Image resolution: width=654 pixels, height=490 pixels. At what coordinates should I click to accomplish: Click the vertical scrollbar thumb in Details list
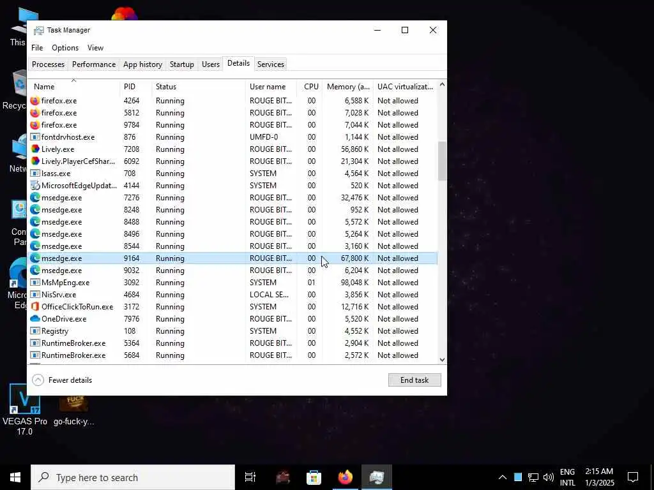[442, 161]
